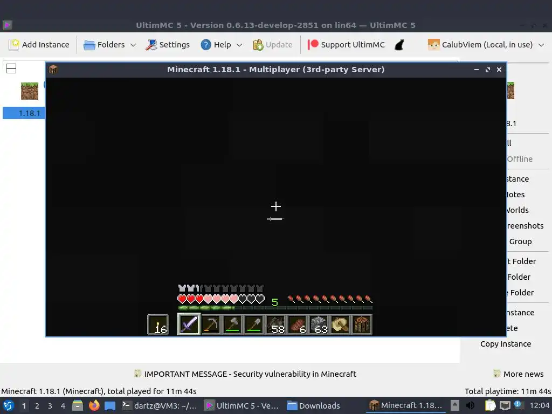The height and width of the screenshot is (414, 552).
Task: Click the update notifier tray icon
Action: click(518, 405)
